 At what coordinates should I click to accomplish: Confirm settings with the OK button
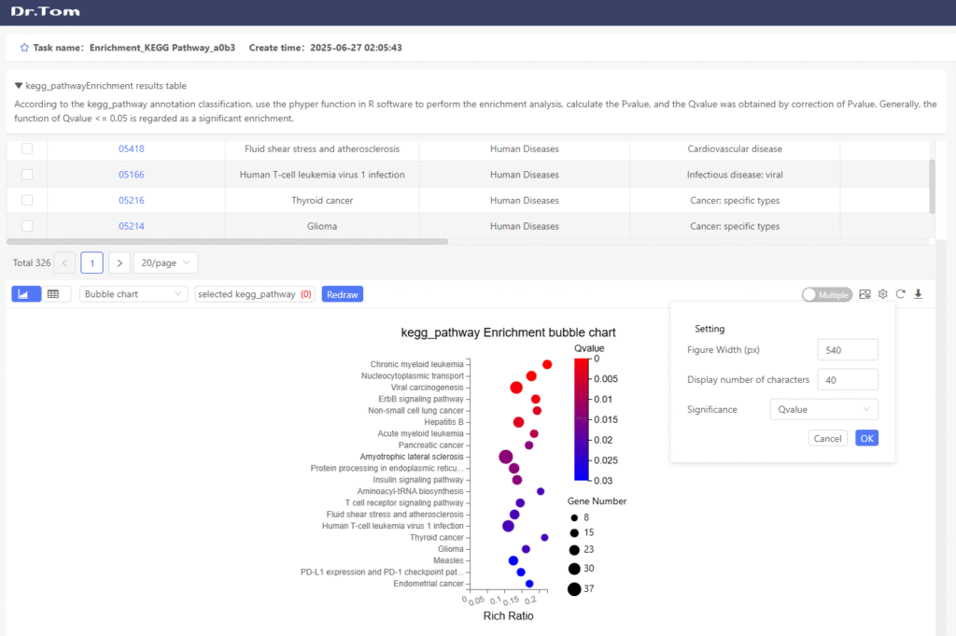pyautogui.click(x=866, y=438)
